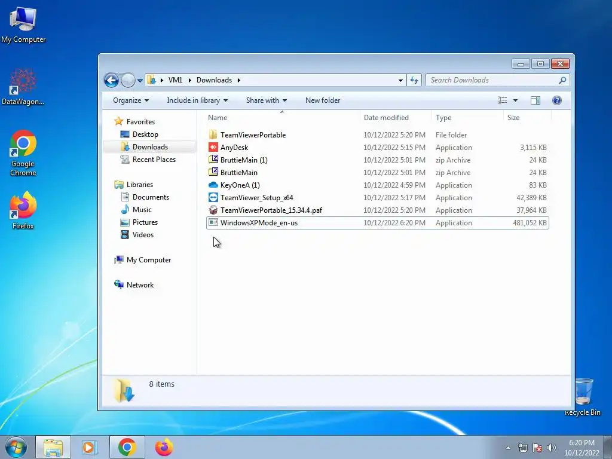Click the Explorer forward arrow button
Image resolution: width=612 pixels, height=459 pixels.
click(x=128, y=81)
